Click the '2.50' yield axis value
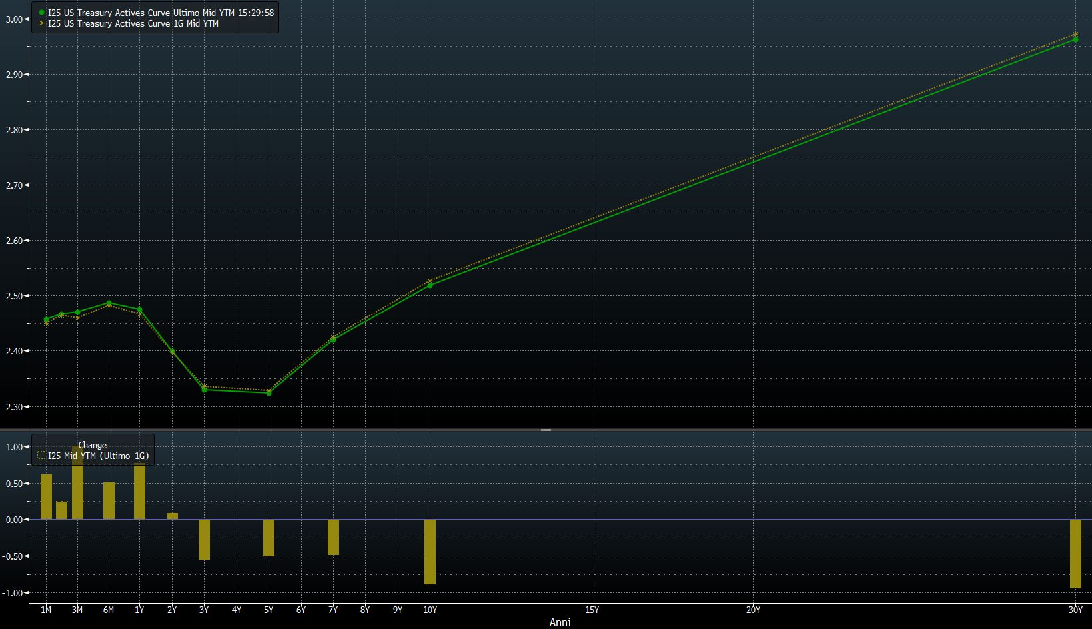This screenshot has width=1092, height=629. [14, 296]
